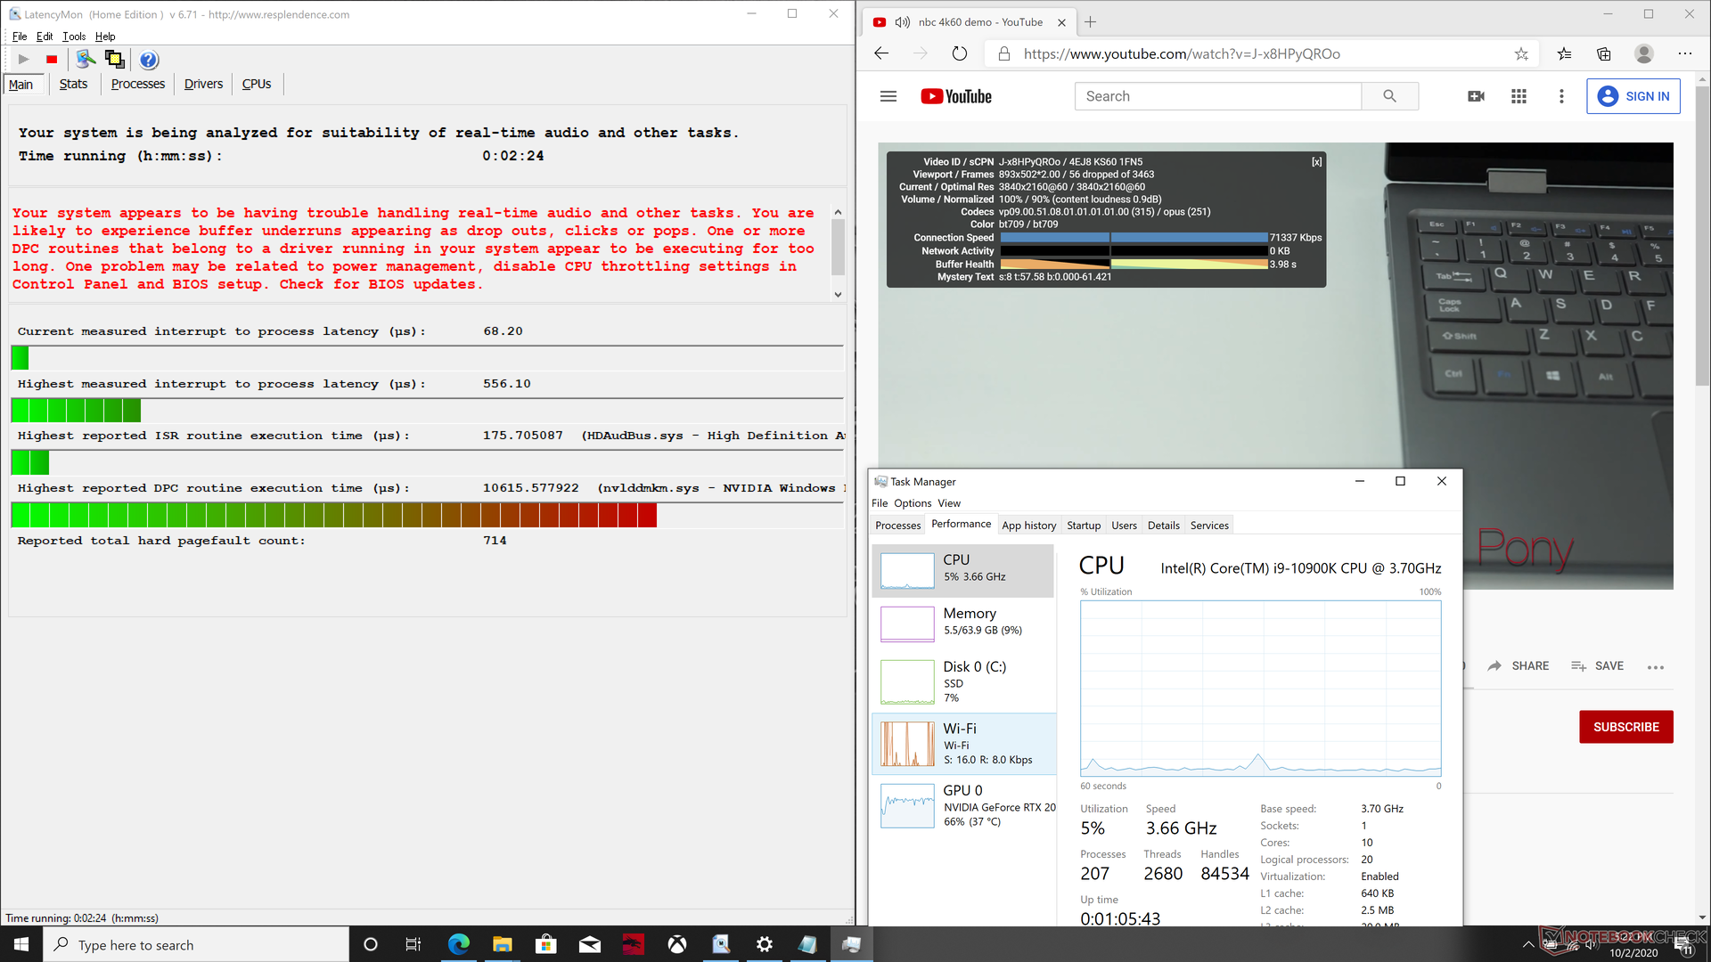The height and width of the screenshot is (962, 1711).
Task: Open the system tray hidden icons chevron
Action: tap(1528, 944)
